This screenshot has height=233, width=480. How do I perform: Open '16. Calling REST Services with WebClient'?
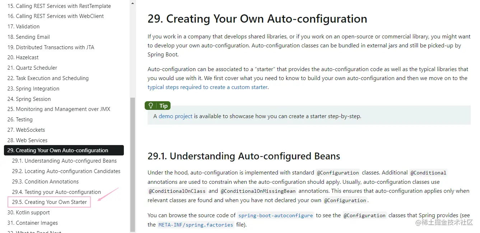55,16
